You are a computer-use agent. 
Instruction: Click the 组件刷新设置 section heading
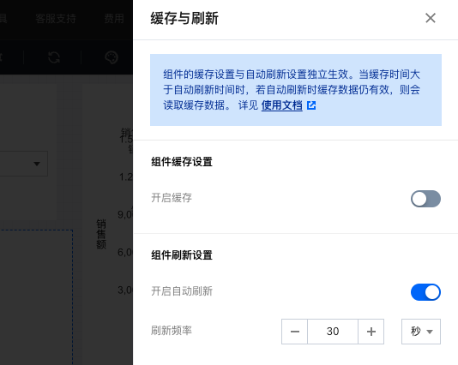point(182,255)
